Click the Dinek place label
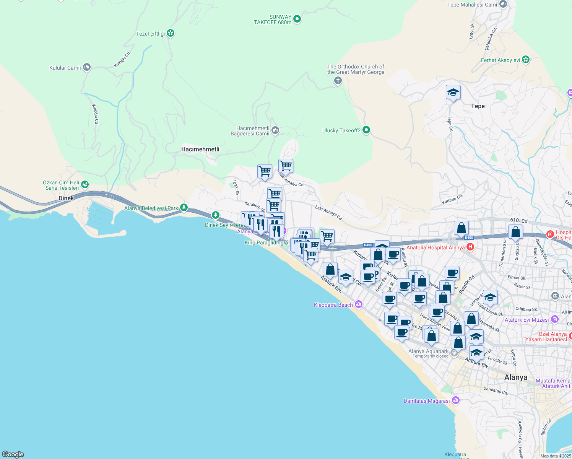Viewport: 572px width, 459px height. (66, 198)
